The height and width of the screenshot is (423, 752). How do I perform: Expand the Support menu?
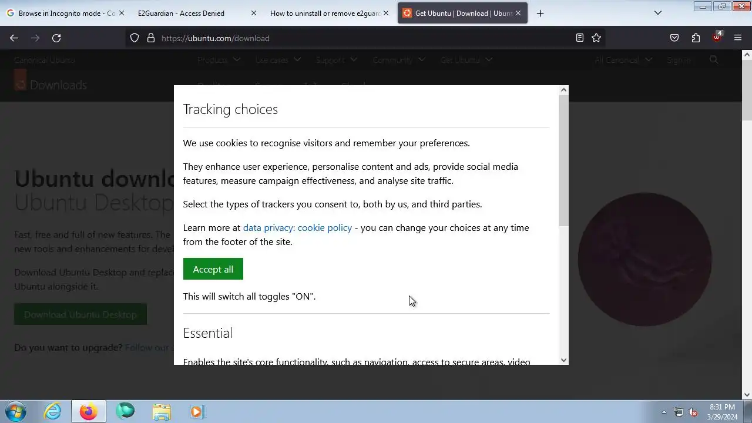click(x=336, y=60)
